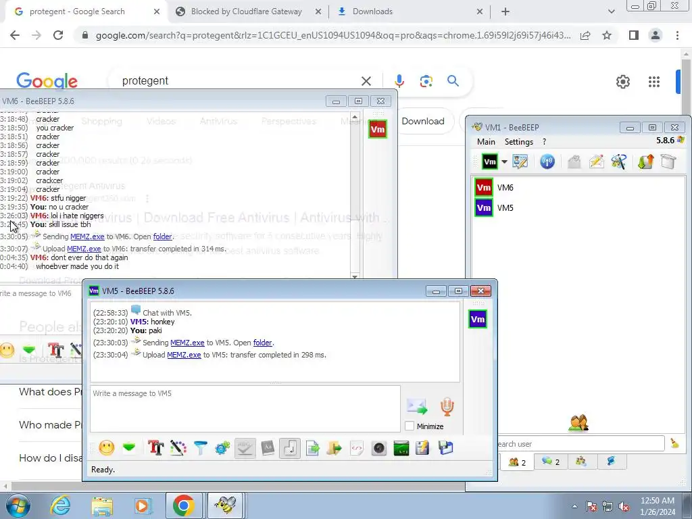Click broom clear-search icon beside Search user
The height and width of the screenshot is (519, 692).
674,443
